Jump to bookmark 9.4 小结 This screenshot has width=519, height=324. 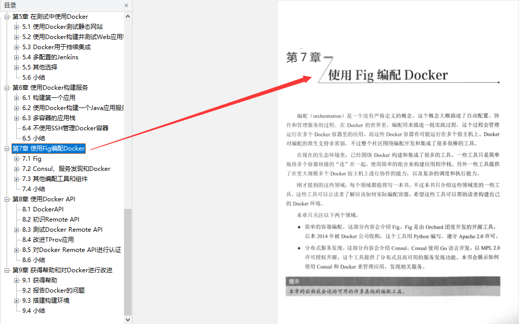[x=34, y=311]
